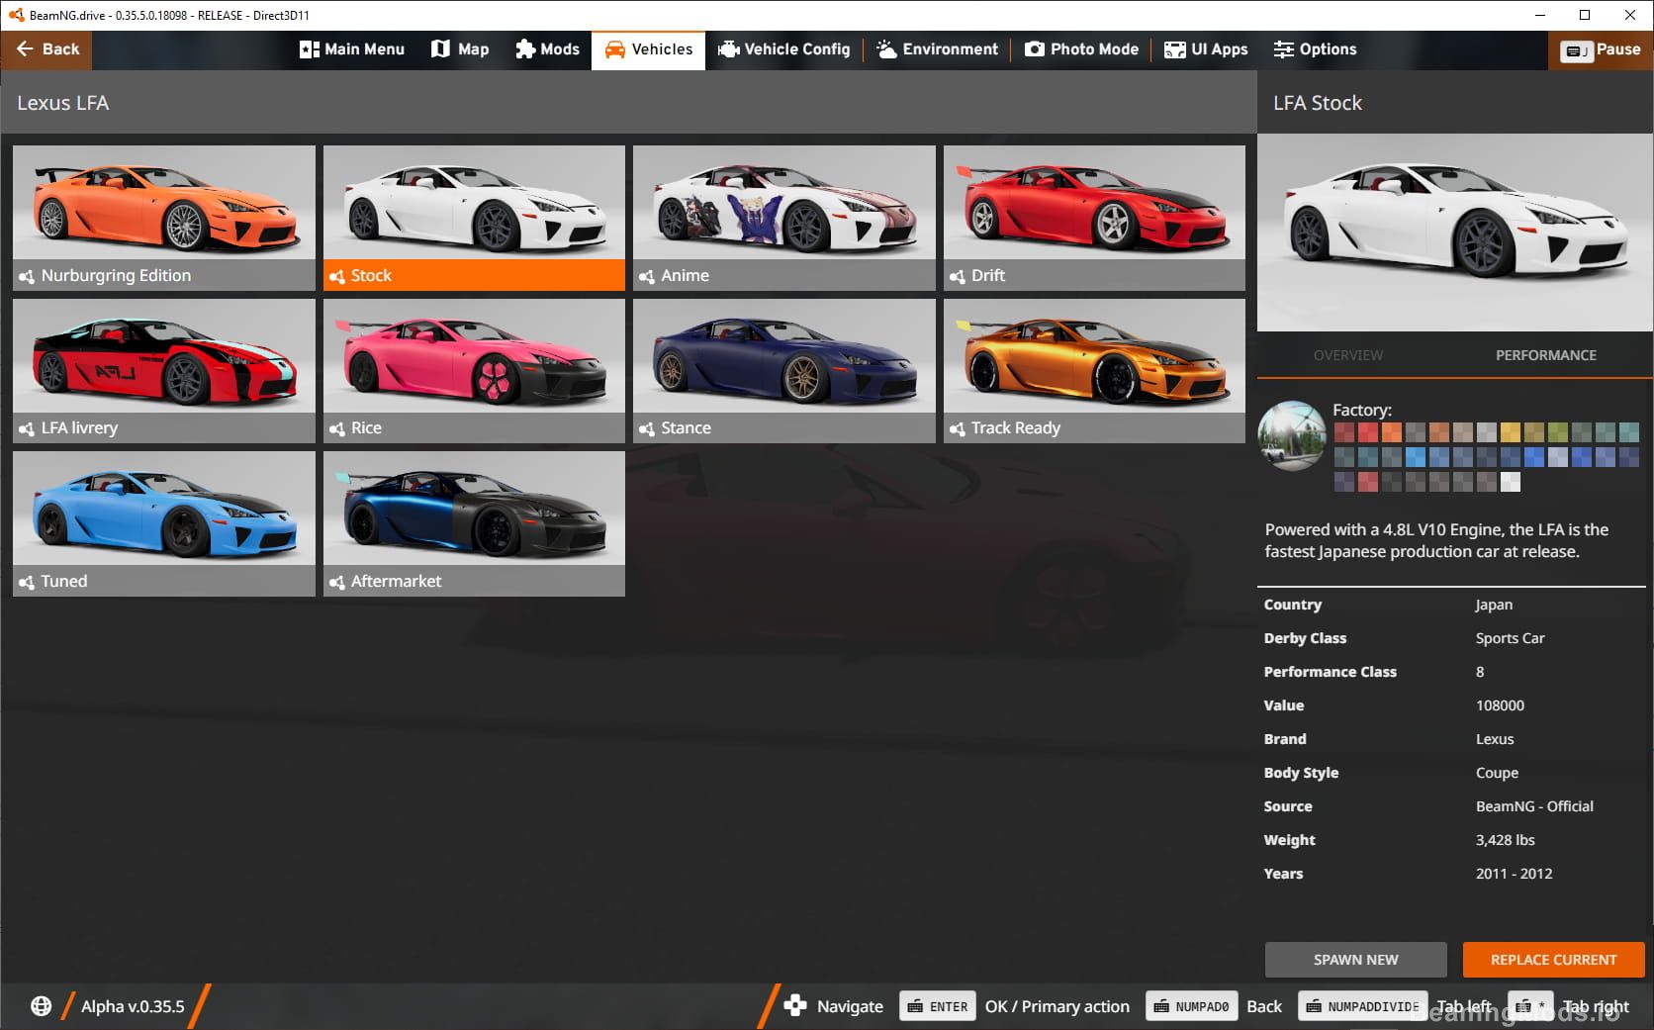Click the circular environment preview image
Image resolution: width=1654 pixels, height=1030 pixels.
1292,435
